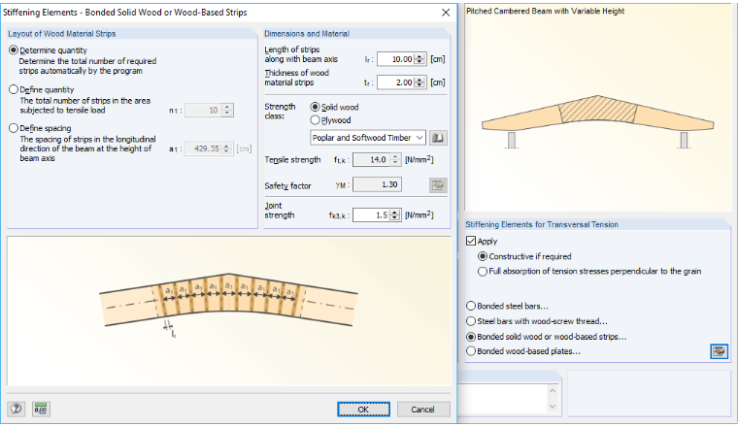Click Stiffening Elements for Transversal Tension heading
738x427 pixels.
coord(542,225)
